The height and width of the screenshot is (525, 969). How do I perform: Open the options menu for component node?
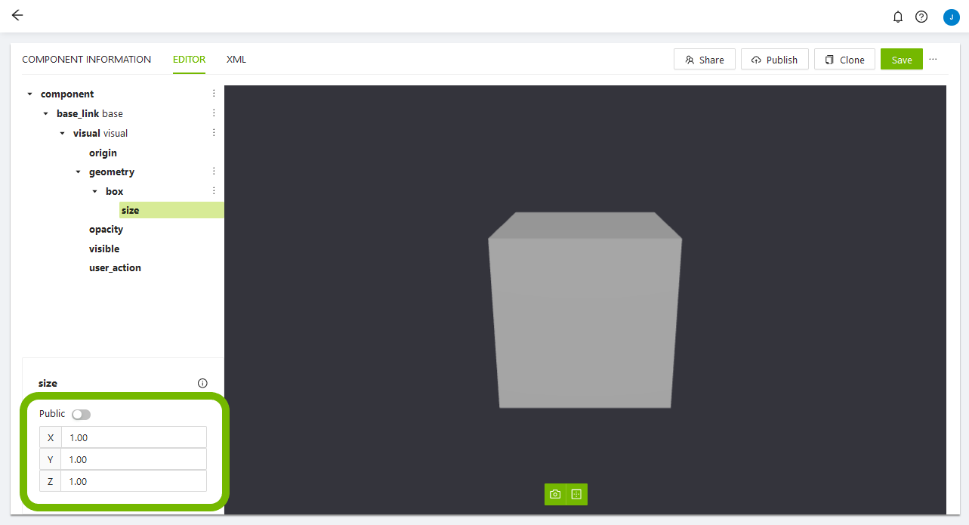point(214,94)
